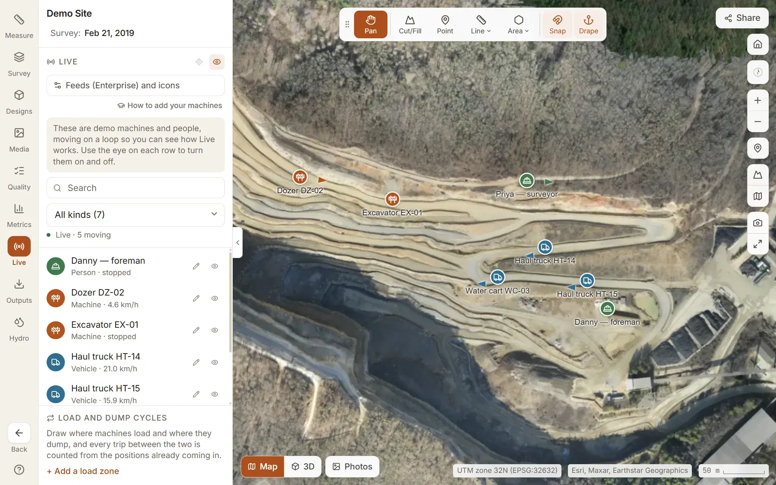Viewport: 776px width, 485px height.
Task: Hide Excavator EX-01 with its eye icon
Action: click(x=214, y=330)
